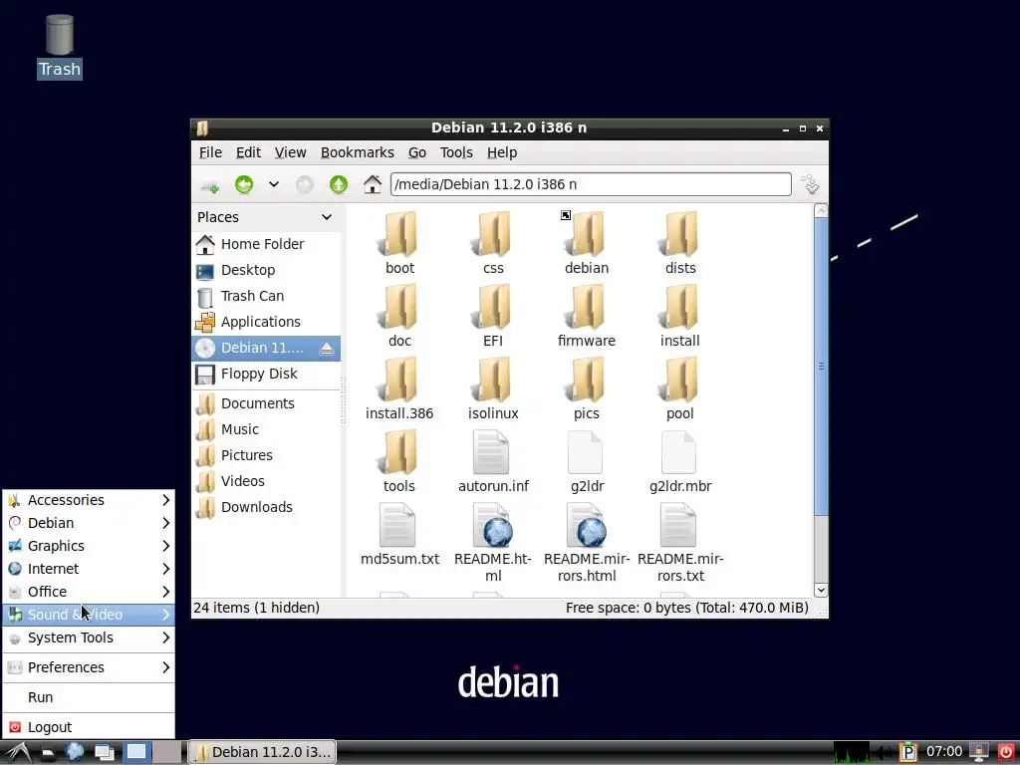The height and width of the screenshot is (765, 1020).
Task: Select Floppy Disk in sidebar
Action: tap(266, 375)
